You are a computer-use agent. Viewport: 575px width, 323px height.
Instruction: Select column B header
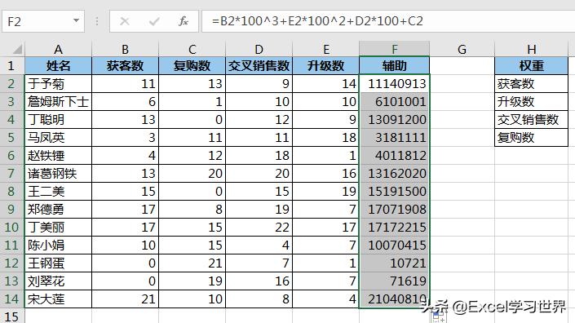point(125,49)
